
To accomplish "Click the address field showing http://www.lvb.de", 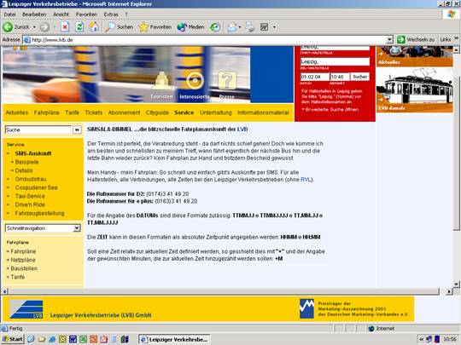I will 204,39.
